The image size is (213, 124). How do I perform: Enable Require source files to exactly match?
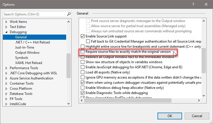[83, 52]
